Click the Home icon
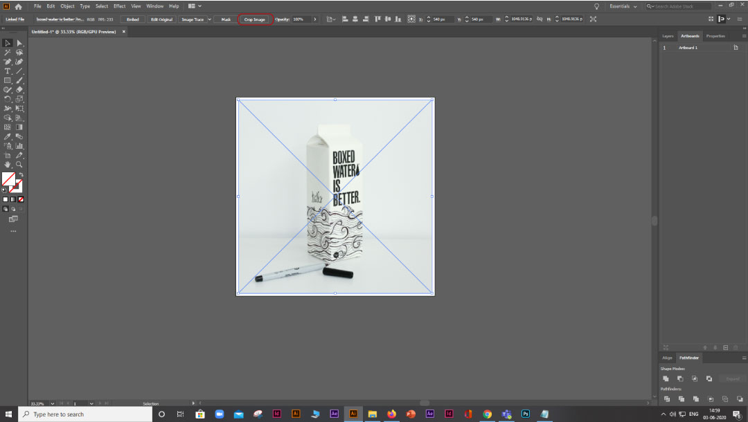Screen dimensions: 748x422 click(x=18, y=6)
